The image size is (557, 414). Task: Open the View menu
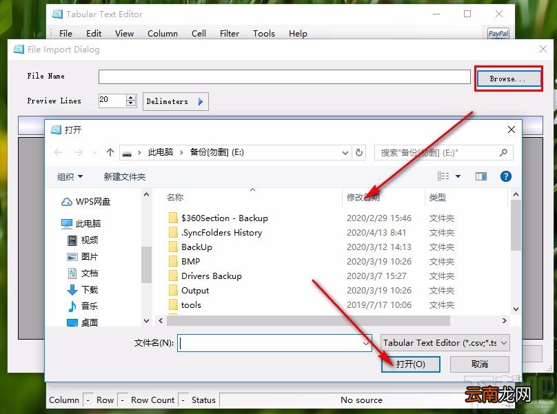[124, 33]
